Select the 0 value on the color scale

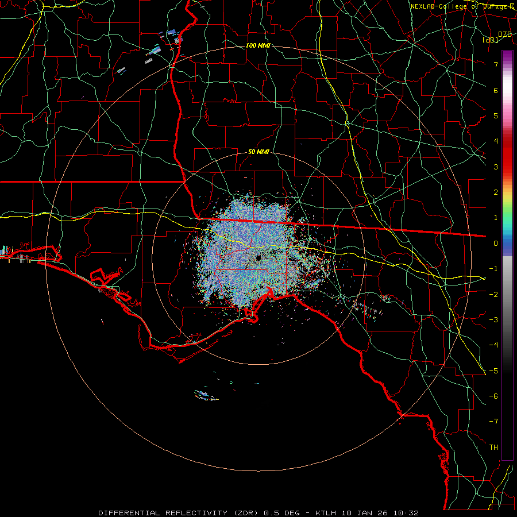[496, 244]
